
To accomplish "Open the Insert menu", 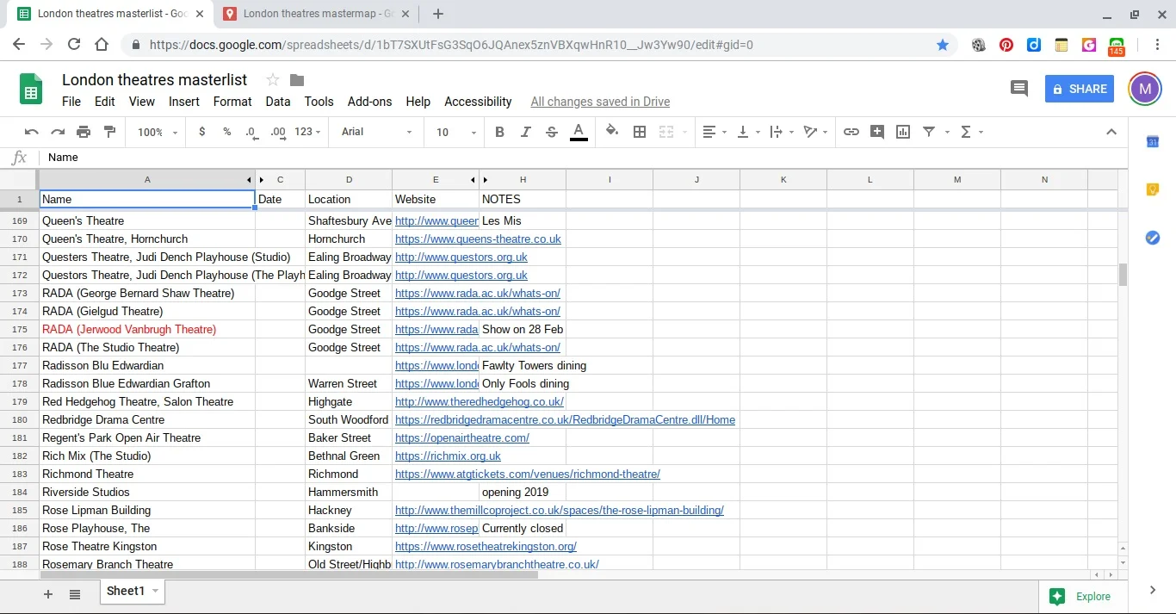I will [184, 102].
